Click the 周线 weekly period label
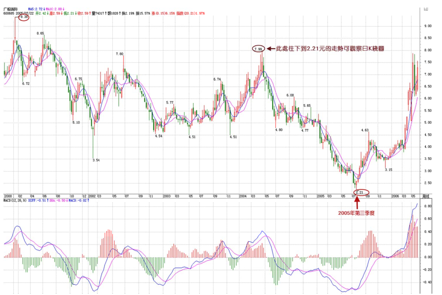The width and height of the screenshot is (442, 295). 426,196
